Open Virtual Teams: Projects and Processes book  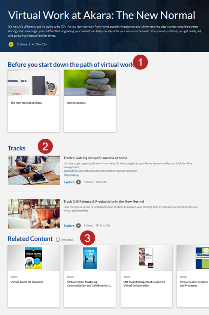point(193,276)
